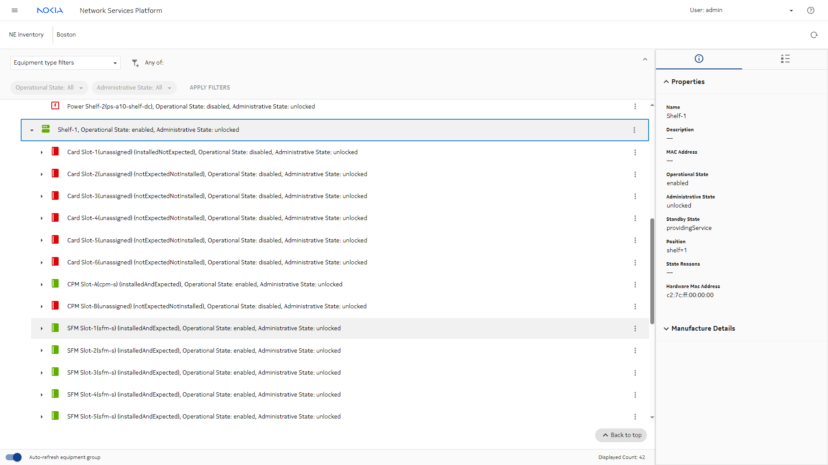Switch to the info properties tab
This screenshot has height=465, width=828.
tap(699, 59)
